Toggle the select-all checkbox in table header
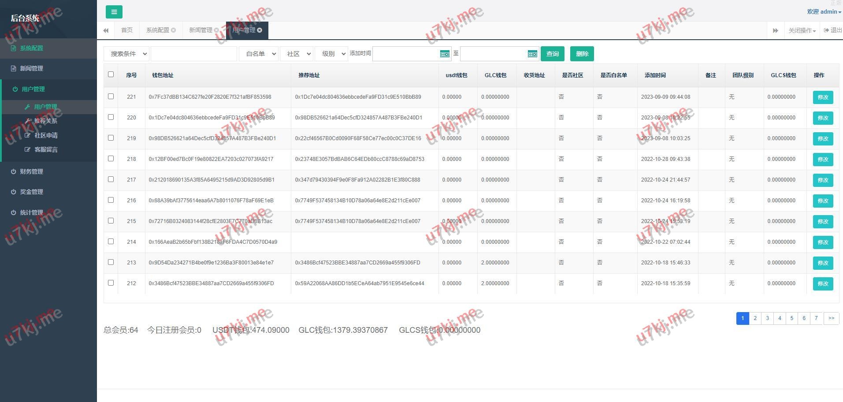 click(111, 74)
